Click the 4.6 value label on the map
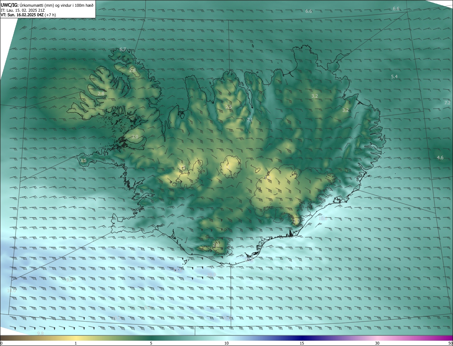The width and height of the screenshot is (453, 346). point(440,157)
